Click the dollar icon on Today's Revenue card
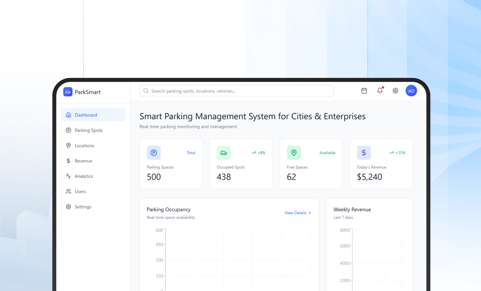The height and width of the screenshot is (291, 481). [363, 153]
